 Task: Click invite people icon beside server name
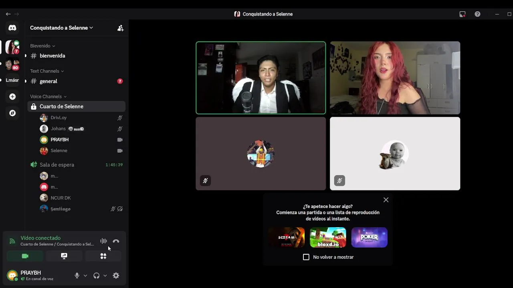[x=120, y=28]
